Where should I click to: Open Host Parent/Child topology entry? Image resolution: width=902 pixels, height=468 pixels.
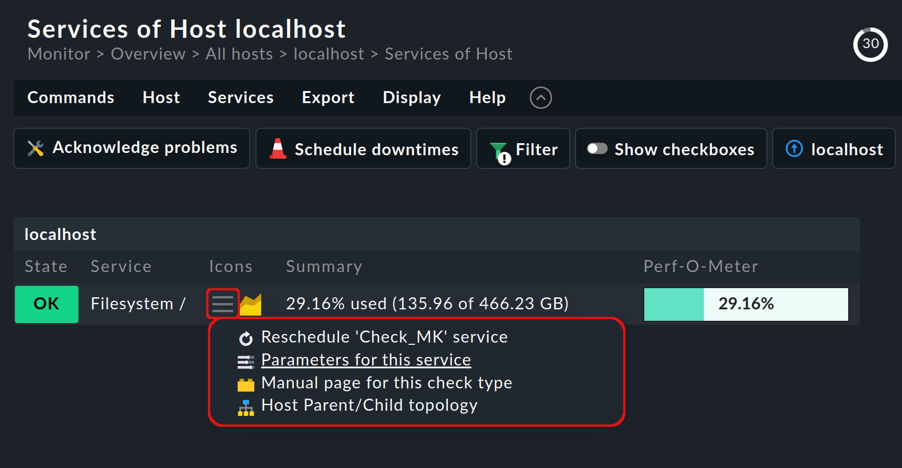point(369,405)
